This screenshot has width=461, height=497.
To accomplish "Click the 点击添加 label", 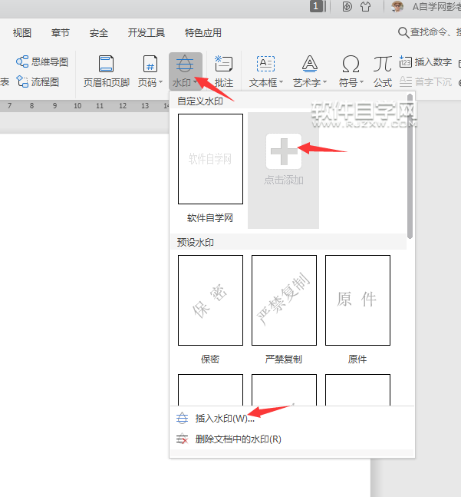I will point(284,180).
